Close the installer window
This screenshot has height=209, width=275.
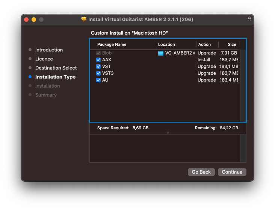[26, 20]
